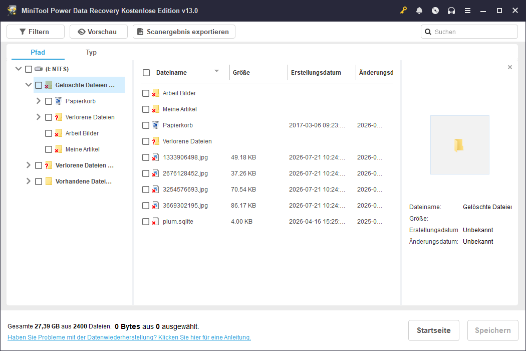Check the box for 3254576693.jpg
Viewport: 526px width, 351px height.
146,190
